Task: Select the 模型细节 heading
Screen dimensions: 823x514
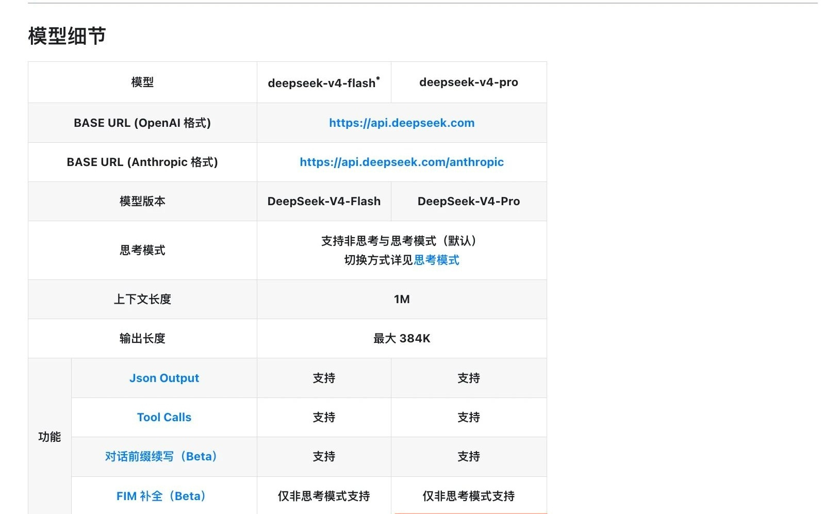Action: click(67, 36)
